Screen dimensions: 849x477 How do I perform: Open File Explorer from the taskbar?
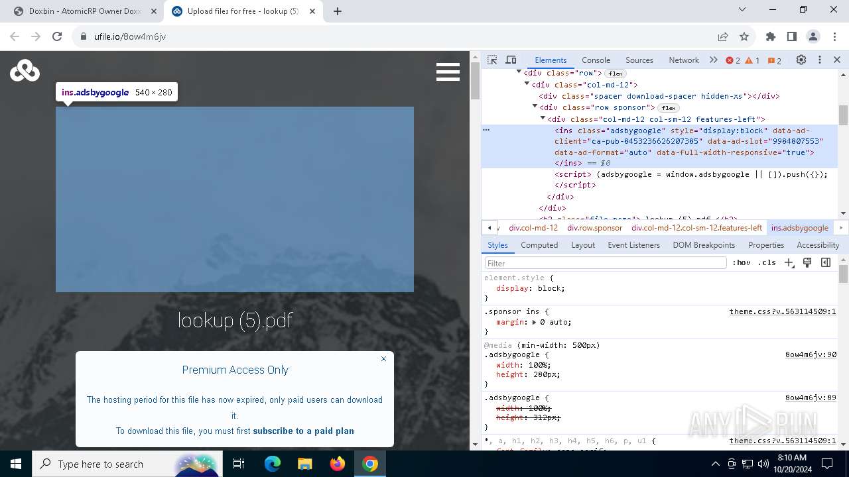click(305, 464)
